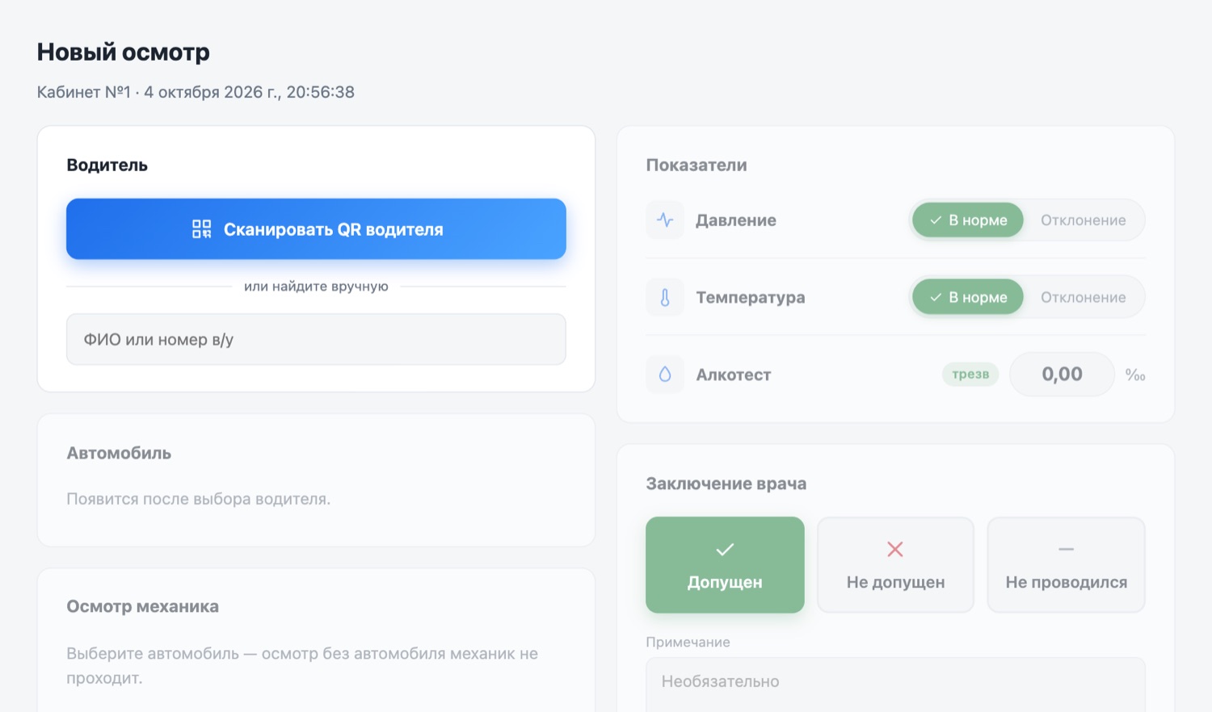Click the droplet icon beside Алкотест
The width and height of the screenshot is (1212, 712).
click(x=665, y=374)
